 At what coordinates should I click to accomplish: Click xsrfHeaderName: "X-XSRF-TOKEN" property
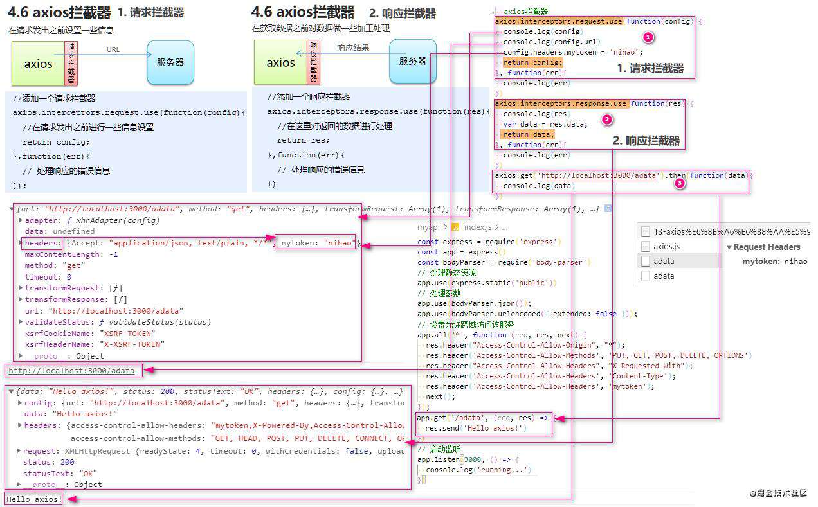point(95,344)
